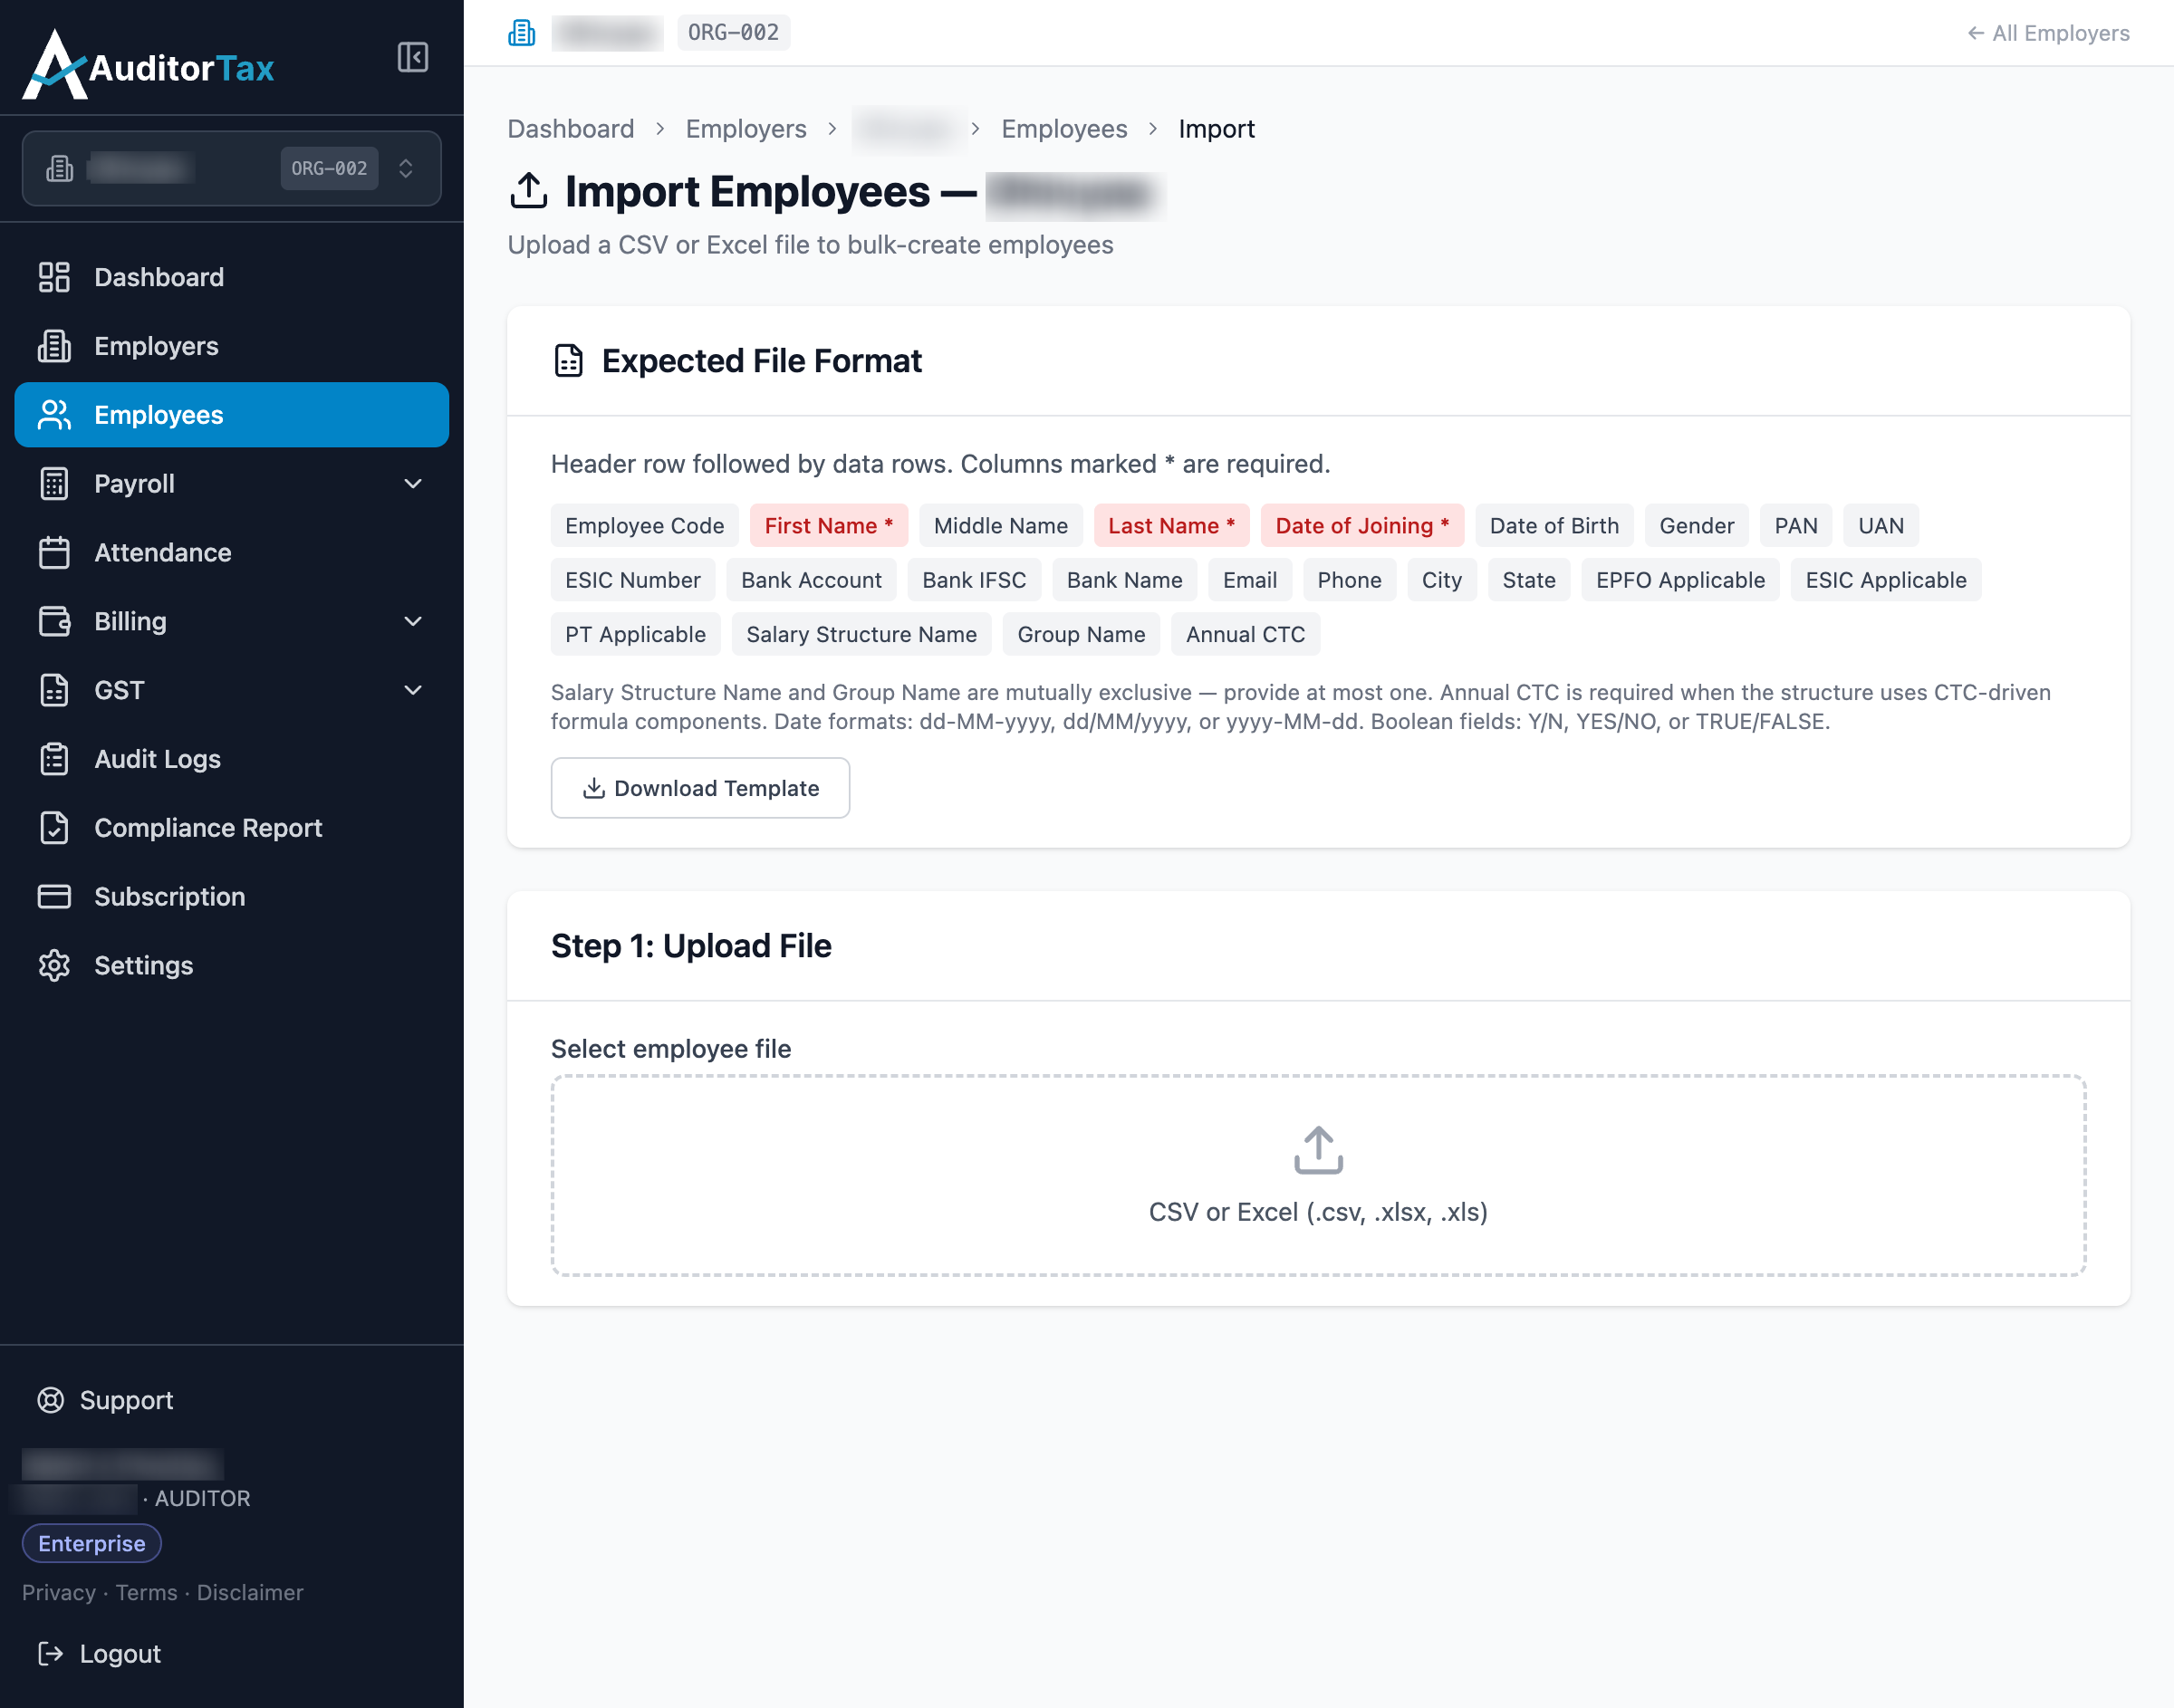Expand the Billing submenu chevron
Image resolution: width=2174 pixels, height=1708 pixels.
coord(413,621)
